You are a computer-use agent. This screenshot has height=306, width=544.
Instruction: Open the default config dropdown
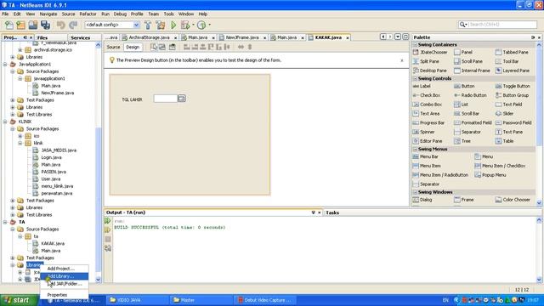point(136,25)
